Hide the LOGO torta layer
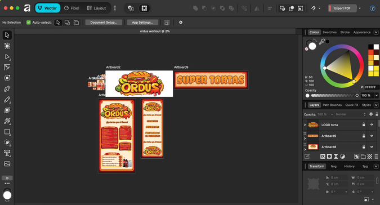Image resolution: width=380 pixels, height=205 pixels. pyautogui.click(x=372, y=124)
